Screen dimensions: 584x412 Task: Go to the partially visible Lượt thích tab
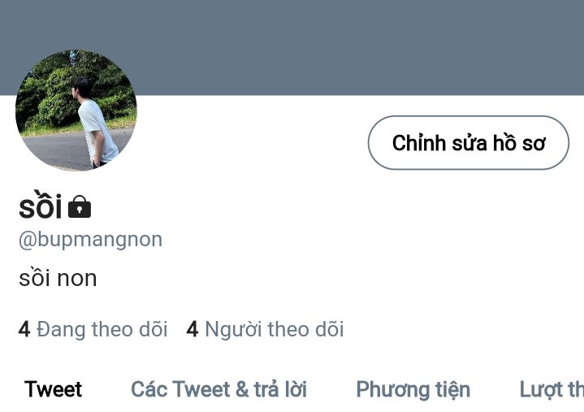tap(552, 389)
